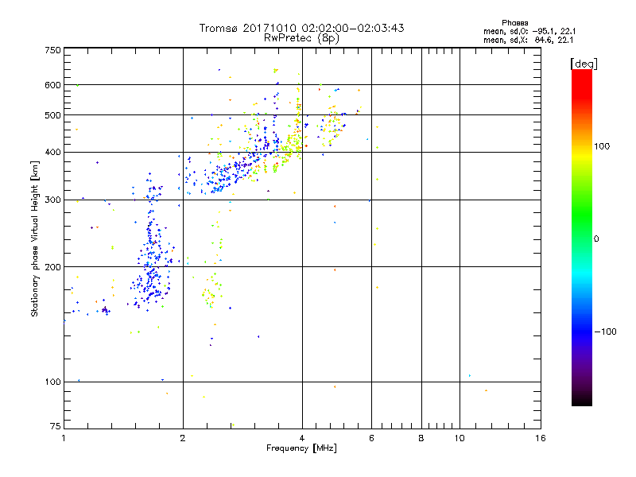636x477 pixels.
Task: Click the Tromsø date and time plot title
Action: click(301, 28)
